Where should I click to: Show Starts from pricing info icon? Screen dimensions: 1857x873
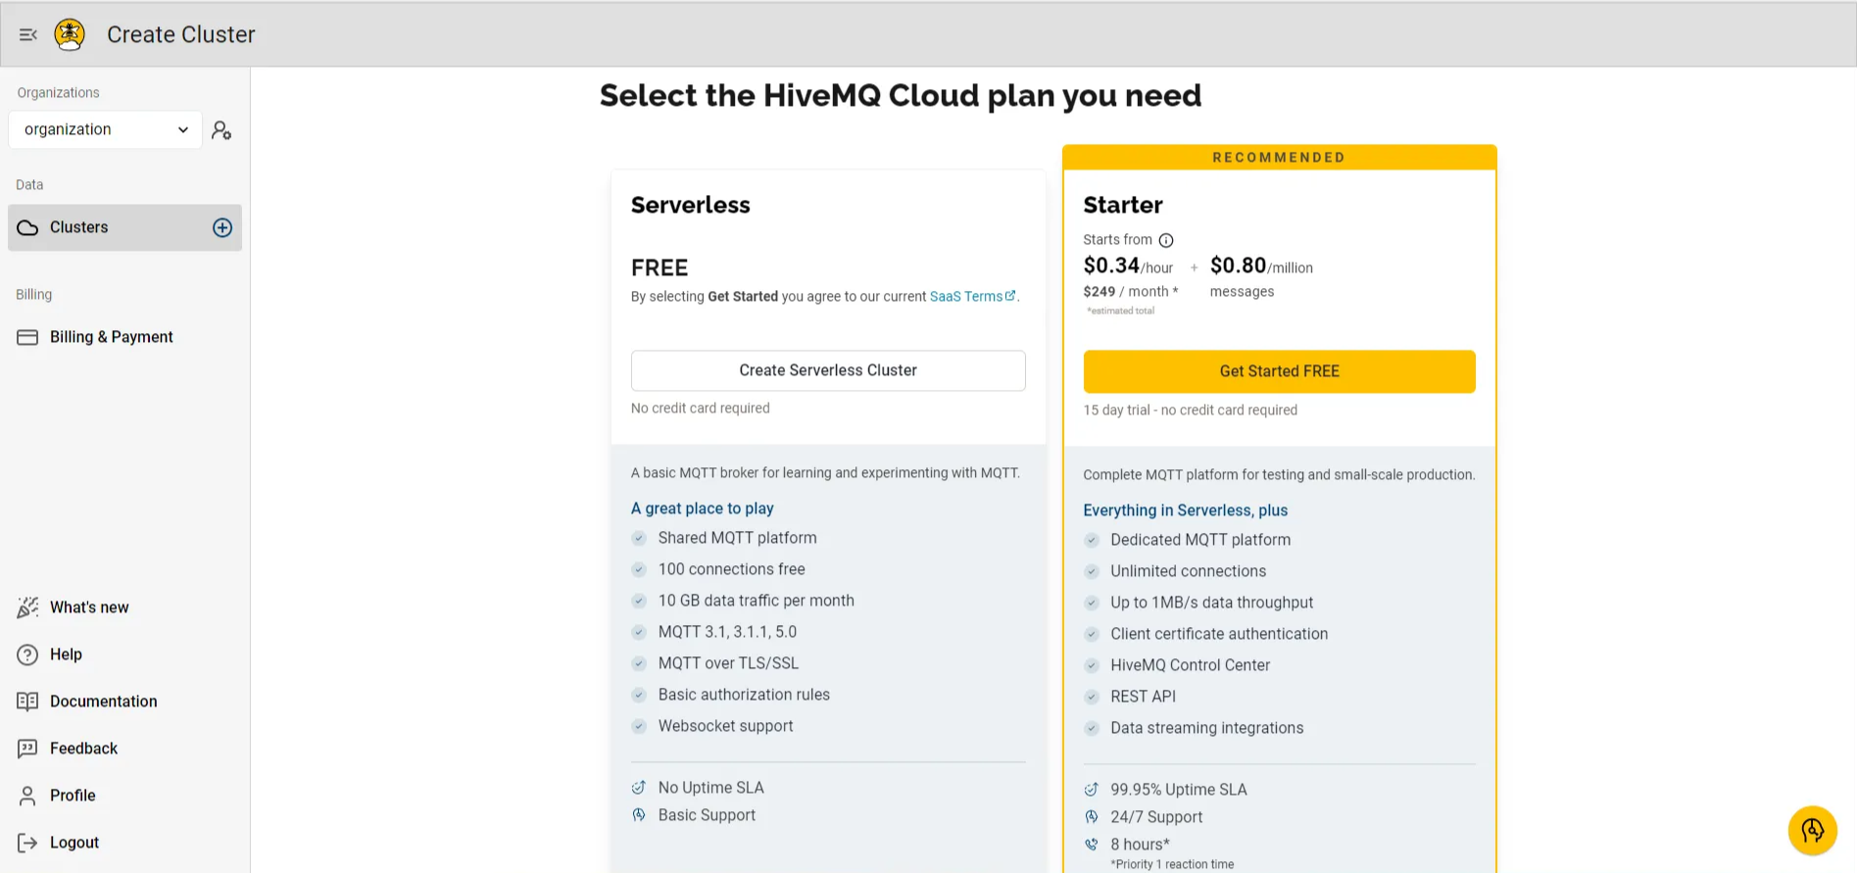[1166, 240]
